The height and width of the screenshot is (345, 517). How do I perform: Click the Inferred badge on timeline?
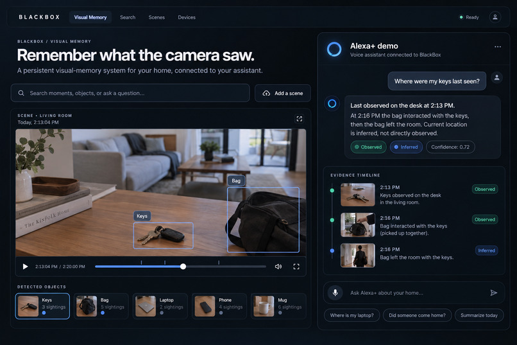click(486, 251)
